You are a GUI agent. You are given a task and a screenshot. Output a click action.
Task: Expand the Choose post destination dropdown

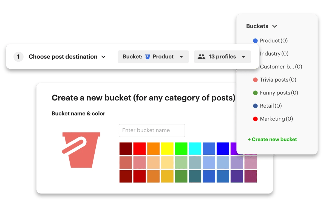[x=103, y=57]
